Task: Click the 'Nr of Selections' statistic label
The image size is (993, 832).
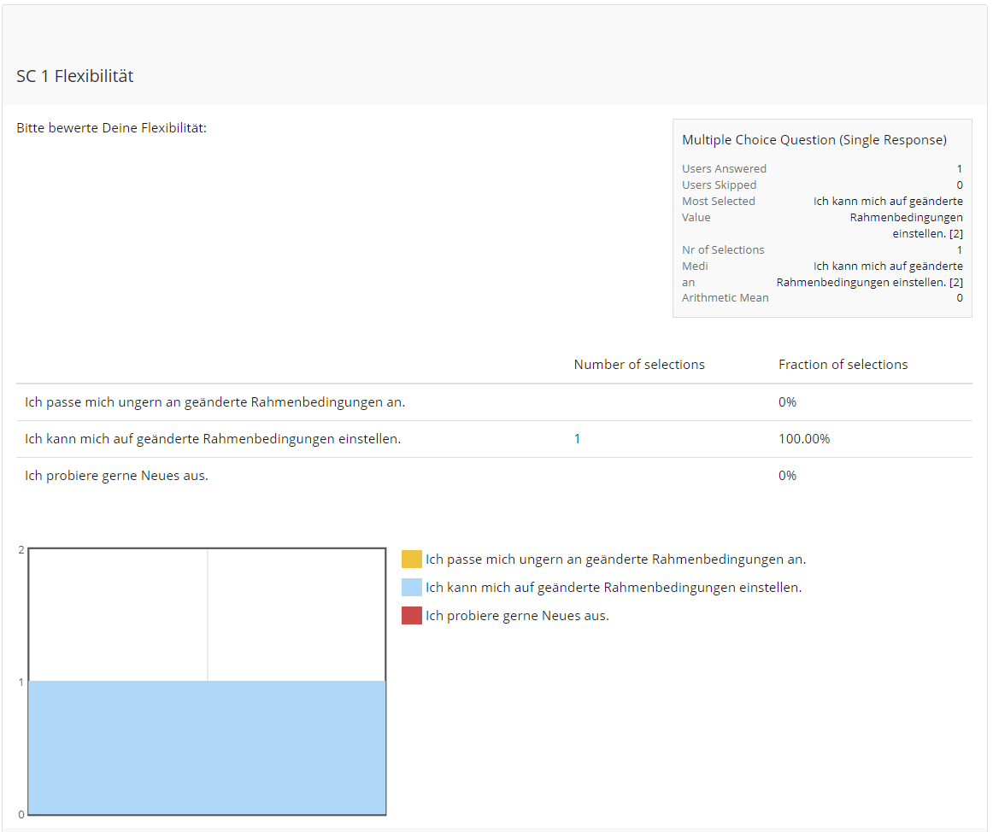Action: pyautogui.click(x=723, y=250)
